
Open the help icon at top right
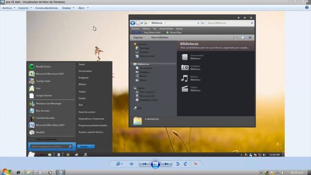click(x=307, y=8)
